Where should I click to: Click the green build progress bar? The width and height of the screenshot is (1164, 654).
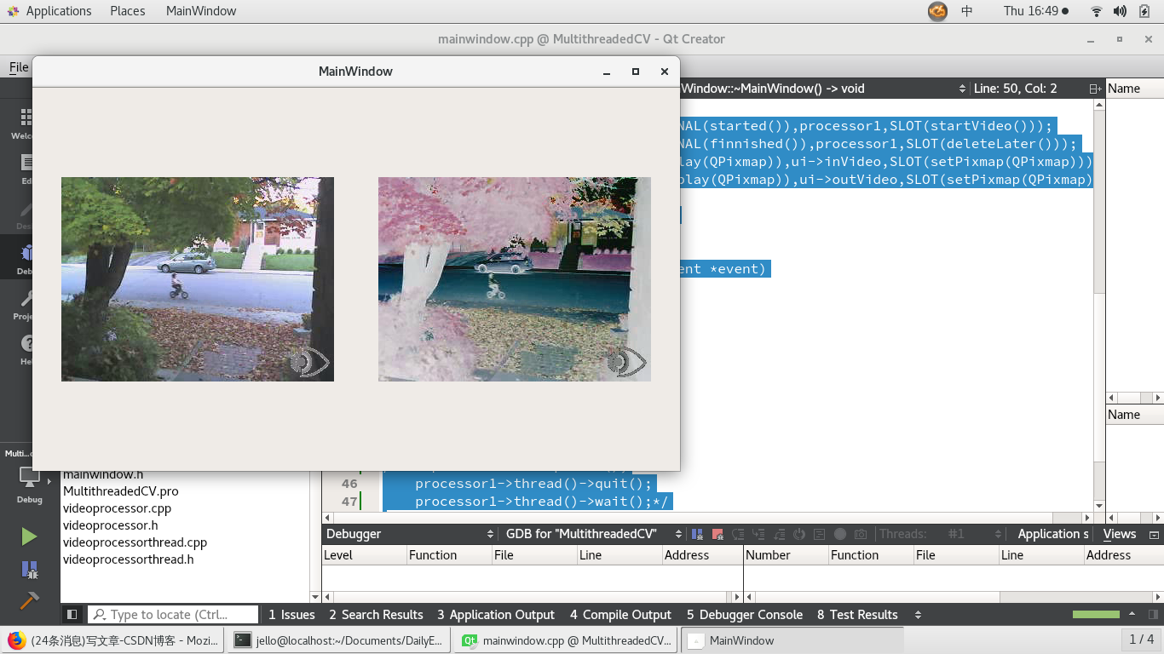pyautogui.click(x=1094, y=614)
